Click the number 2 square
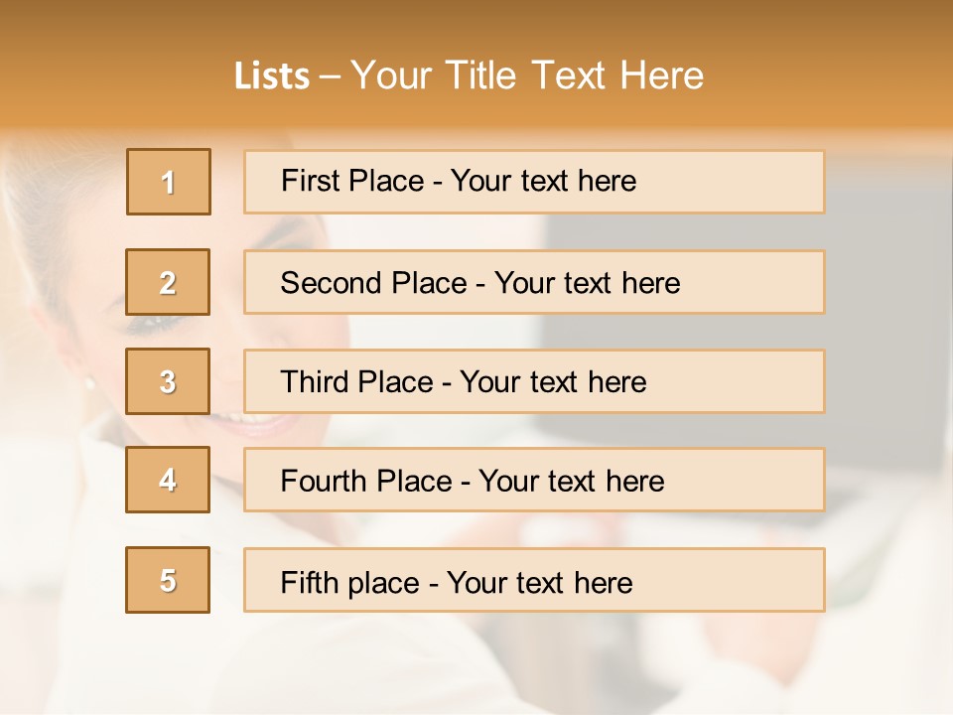Viewport: 953px width, 715px height. [x=168, y=282]
